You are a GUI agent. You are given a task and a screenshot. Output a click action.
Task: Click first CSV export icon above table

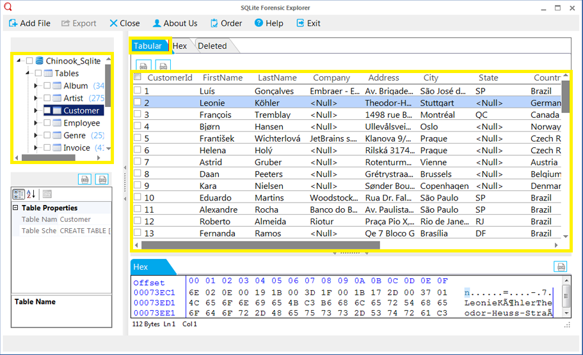(x=143, y=65)
